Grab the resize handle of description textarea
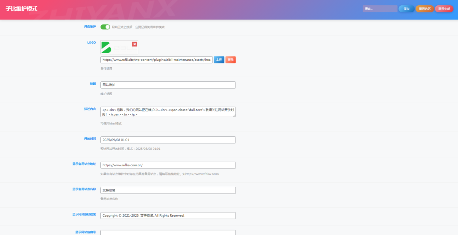458x235 pixels. [234, 116]
